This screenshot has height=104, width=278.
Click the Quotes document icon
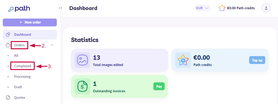pyautogui.click(x=8, y=97)
